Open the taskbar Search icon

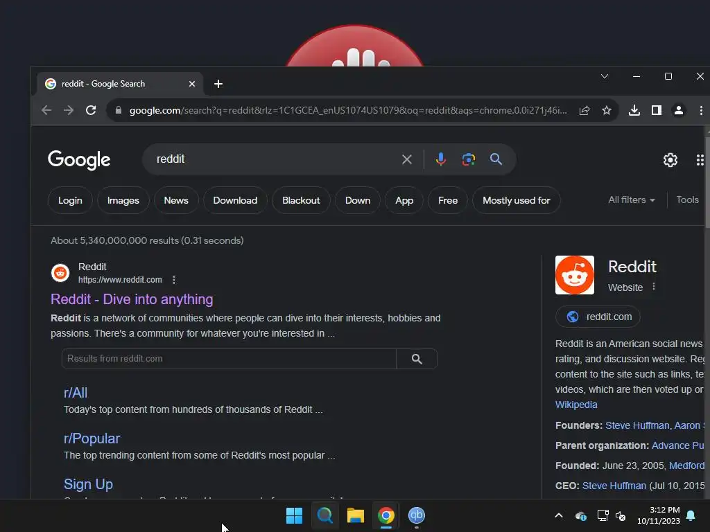[x=324, y=515]
